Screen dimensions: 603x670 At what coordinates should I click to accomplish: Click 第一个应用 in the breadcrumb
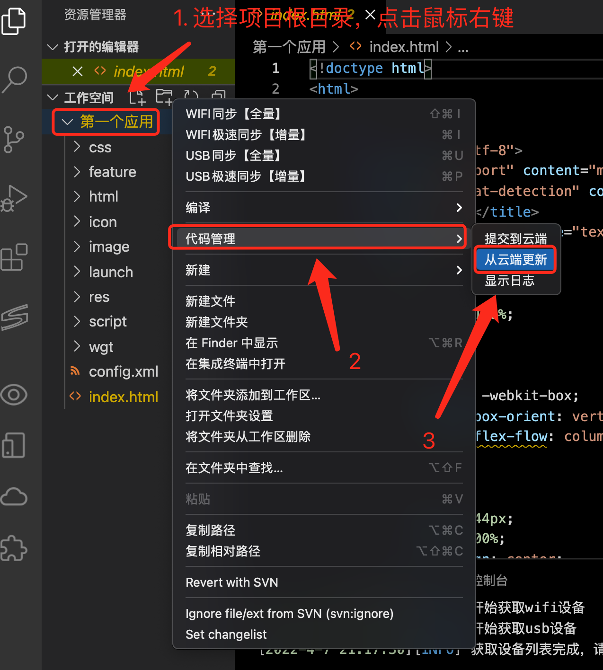coord(289,47)
